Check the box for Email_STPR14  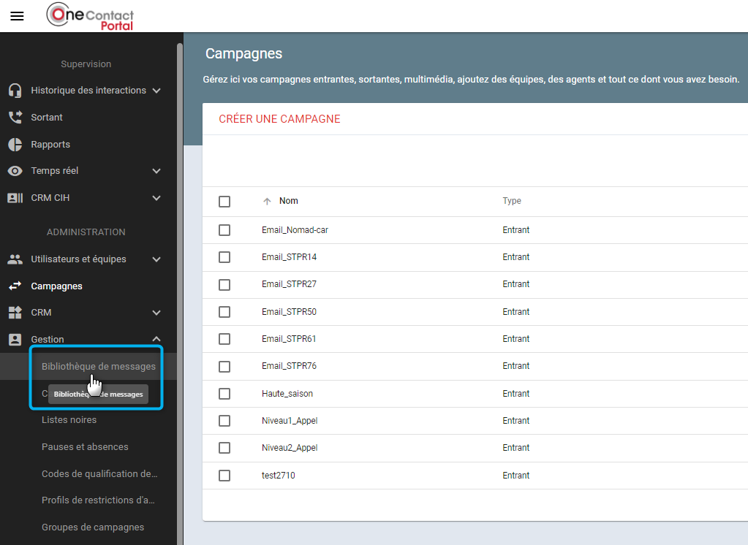click(x=224, y=257)
